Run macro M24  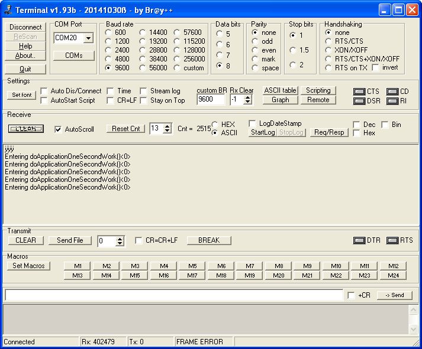click(x=393, y=275)
